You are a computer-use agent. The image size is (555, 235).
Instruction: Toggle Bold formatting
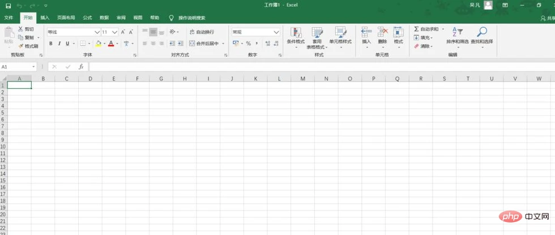point(51,44)
